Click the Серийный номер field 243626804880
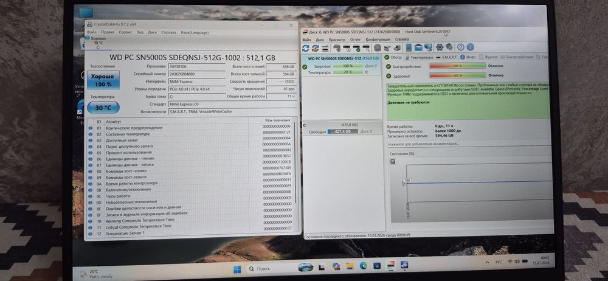 point(196,74)
